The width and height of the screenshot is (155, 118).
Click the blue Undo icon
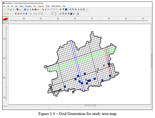tap(25, 10)
